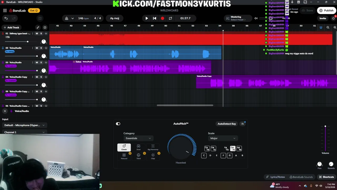Toggle the C note key
Screen dimensions: 337x190
[x=204, y=155]
